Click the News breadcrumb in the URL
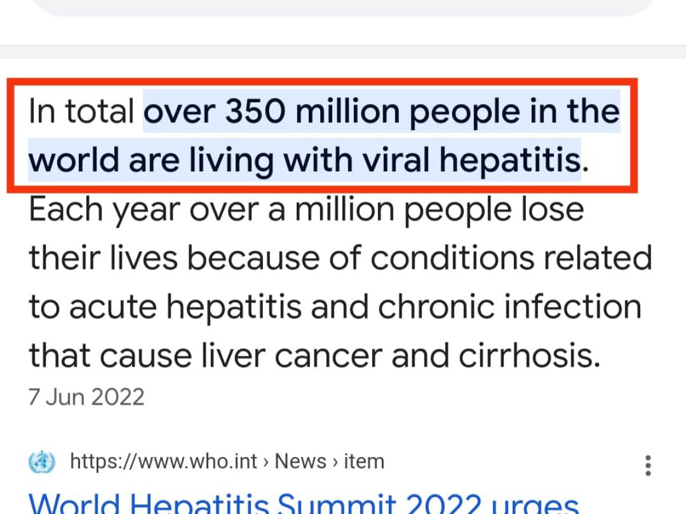 tap(301, 461)
